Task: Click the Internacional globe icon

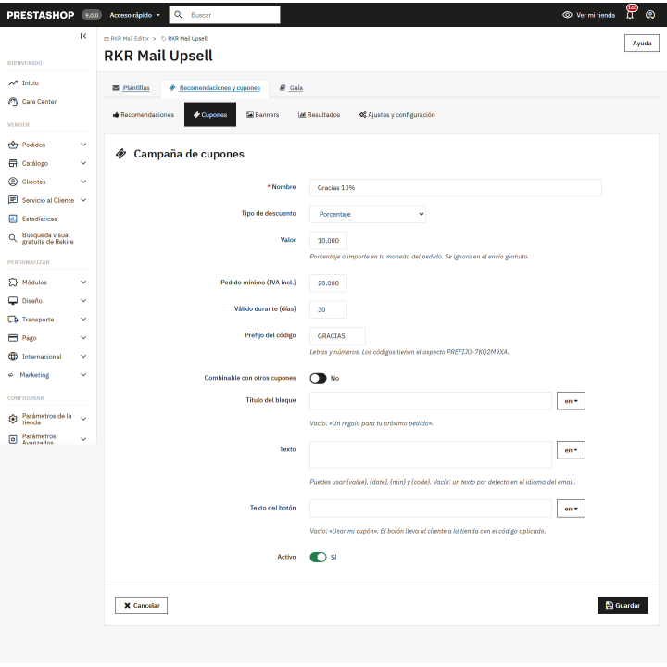Action: pos(13,357)
